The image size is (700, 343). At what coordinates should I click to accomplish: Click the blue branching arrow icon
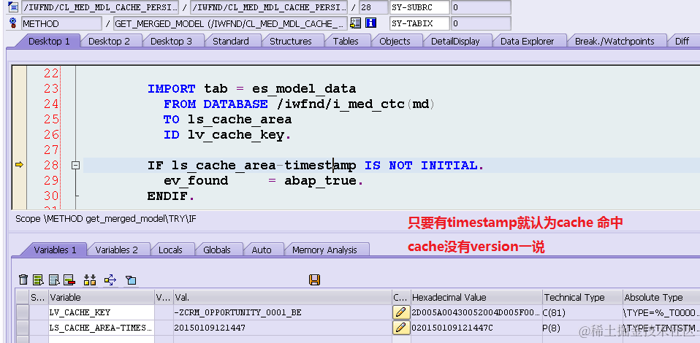(110, 280)
